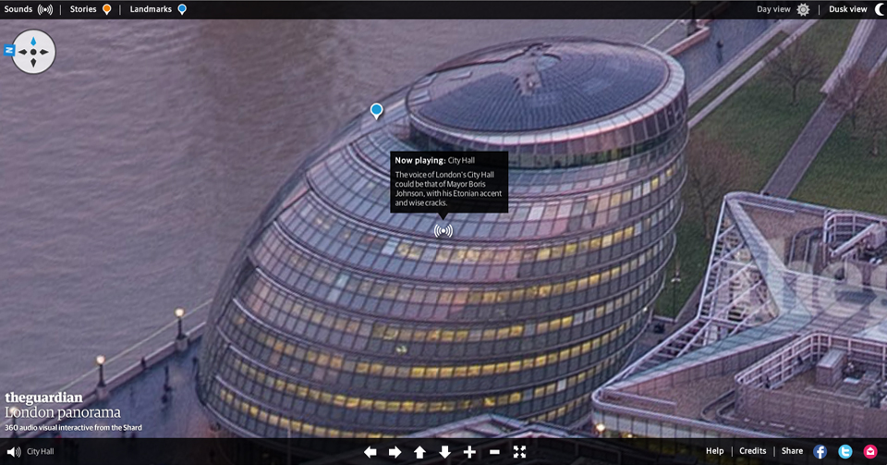Click the 'Now playing: City Hall' tooltip
The width and height of the screenshot is (887, 465).
point(449,182)
